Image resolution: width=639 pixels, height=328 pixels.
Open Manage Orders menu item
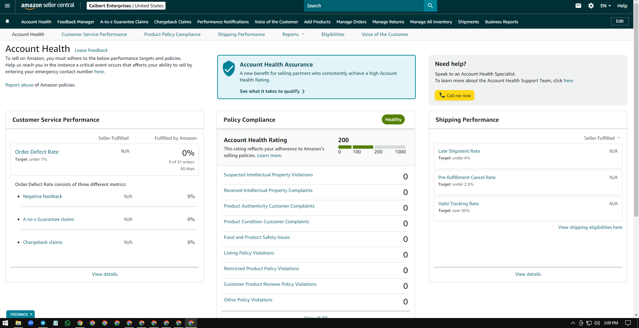pyautogui.click(x=351, y=22)
